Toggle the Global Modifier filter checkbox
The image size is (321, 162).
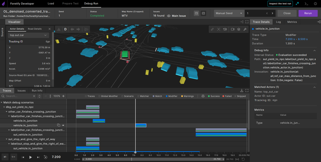[x=100, y=96]
